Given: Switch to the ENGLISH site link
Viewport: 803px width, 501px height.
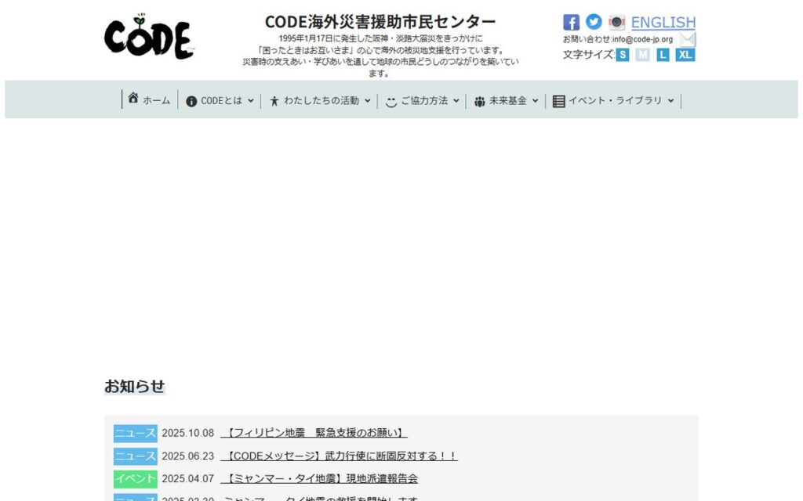Looking at the screenshot, I should point(663,23).
